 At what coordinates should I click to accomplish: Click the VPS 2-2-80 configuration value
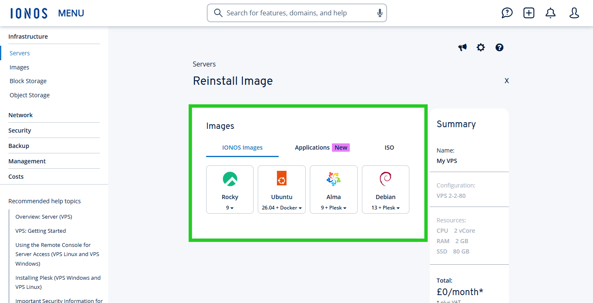(x=451, y=196)
